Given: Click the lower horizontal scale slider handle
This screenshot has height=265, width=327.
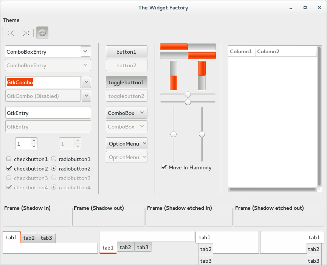Looking at the screenshot, I should [x=188, y=102].
